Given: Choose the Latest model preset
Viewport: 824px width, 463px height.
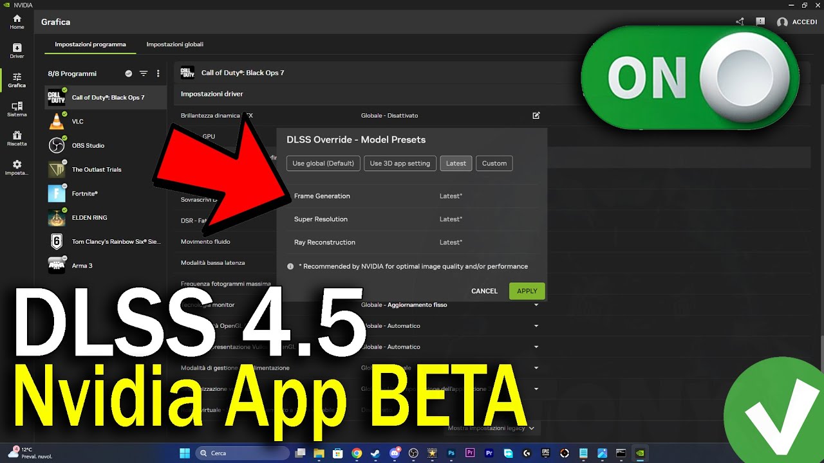Looking at the screenshot, I should [456, 163].
